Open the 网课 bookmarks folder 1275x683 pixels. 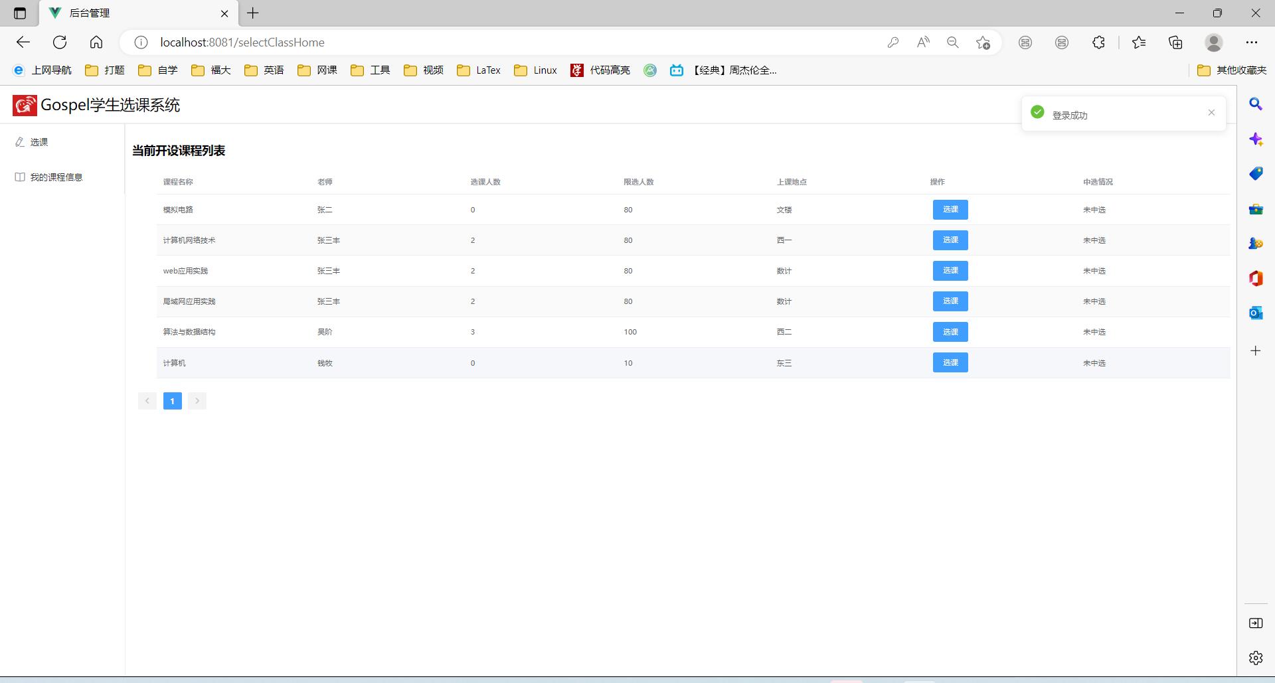pos(317,70)
